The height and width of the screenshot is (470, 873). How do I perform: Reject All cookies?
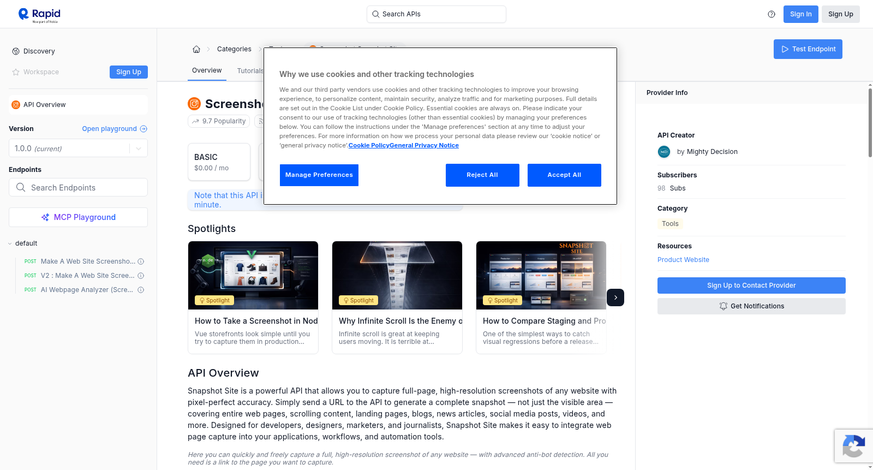coord(482,175)
